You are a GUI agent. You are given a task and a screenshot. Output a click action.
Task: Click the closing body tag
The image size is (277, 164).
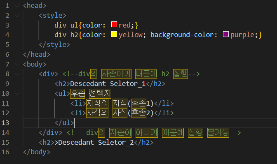pyautogui.click(x=37, y=152)
